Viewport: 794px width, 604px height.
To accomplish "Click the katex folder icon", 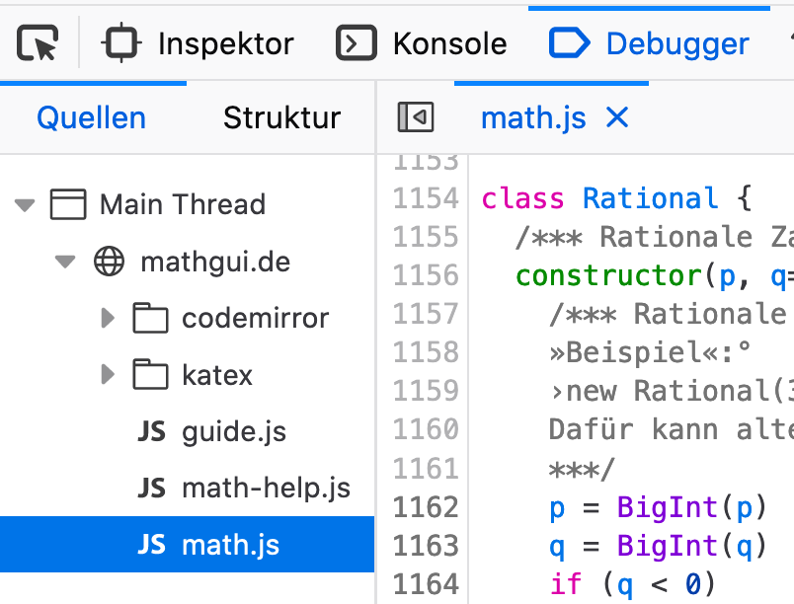I will tap(150, 376).
